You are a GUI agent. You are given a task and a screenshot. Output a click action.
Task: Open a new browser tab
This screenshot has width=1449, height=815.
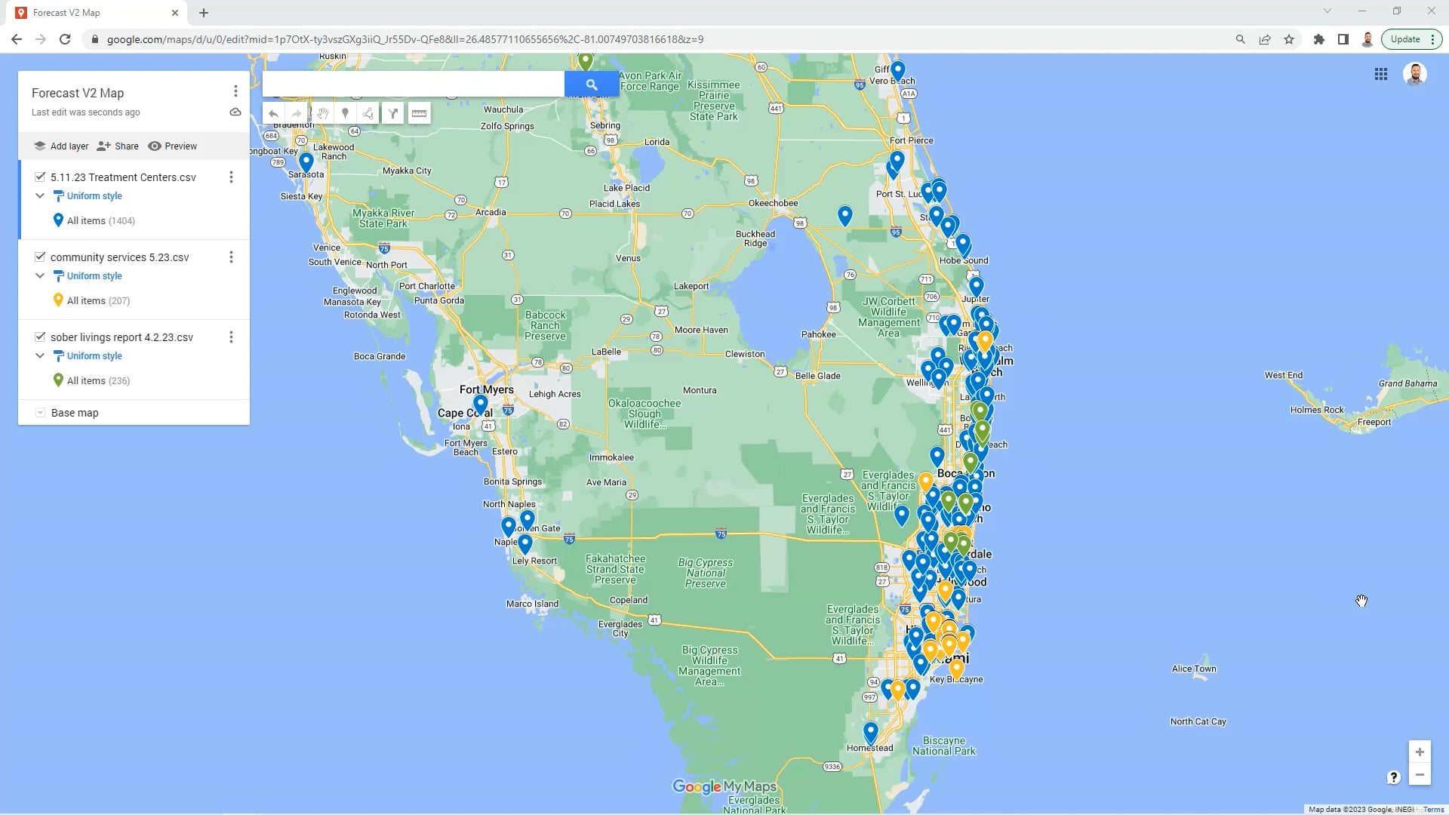click(204, 13)
